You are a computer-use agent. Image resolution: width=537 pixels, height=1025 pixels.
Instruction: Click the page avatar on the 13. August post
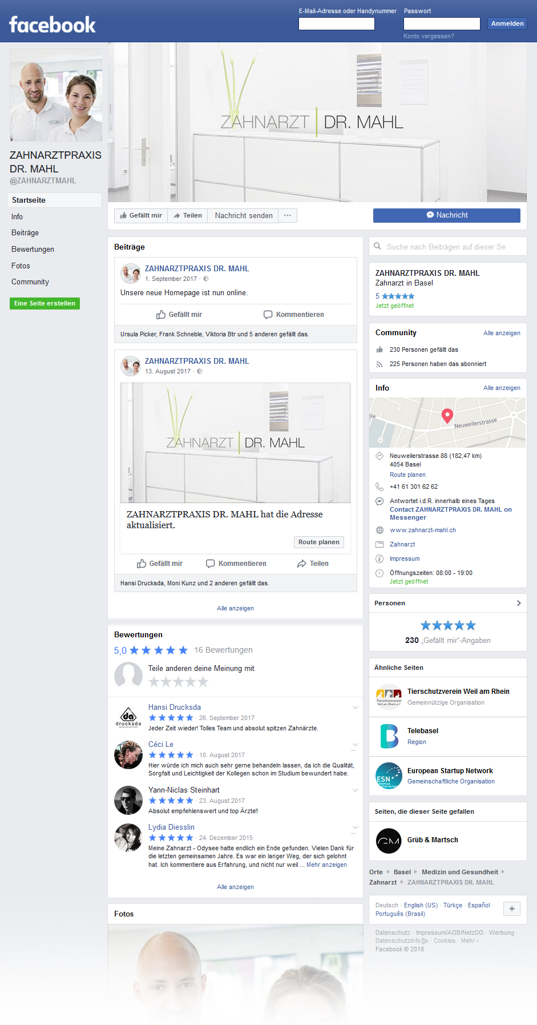tap(131, 366)
